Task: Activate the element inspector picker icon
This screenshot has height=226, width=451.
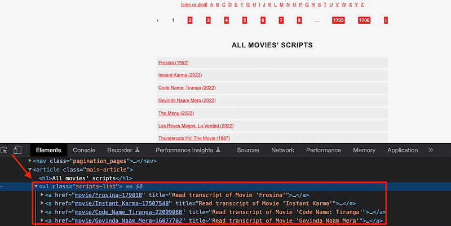Action: coord(4,150)
